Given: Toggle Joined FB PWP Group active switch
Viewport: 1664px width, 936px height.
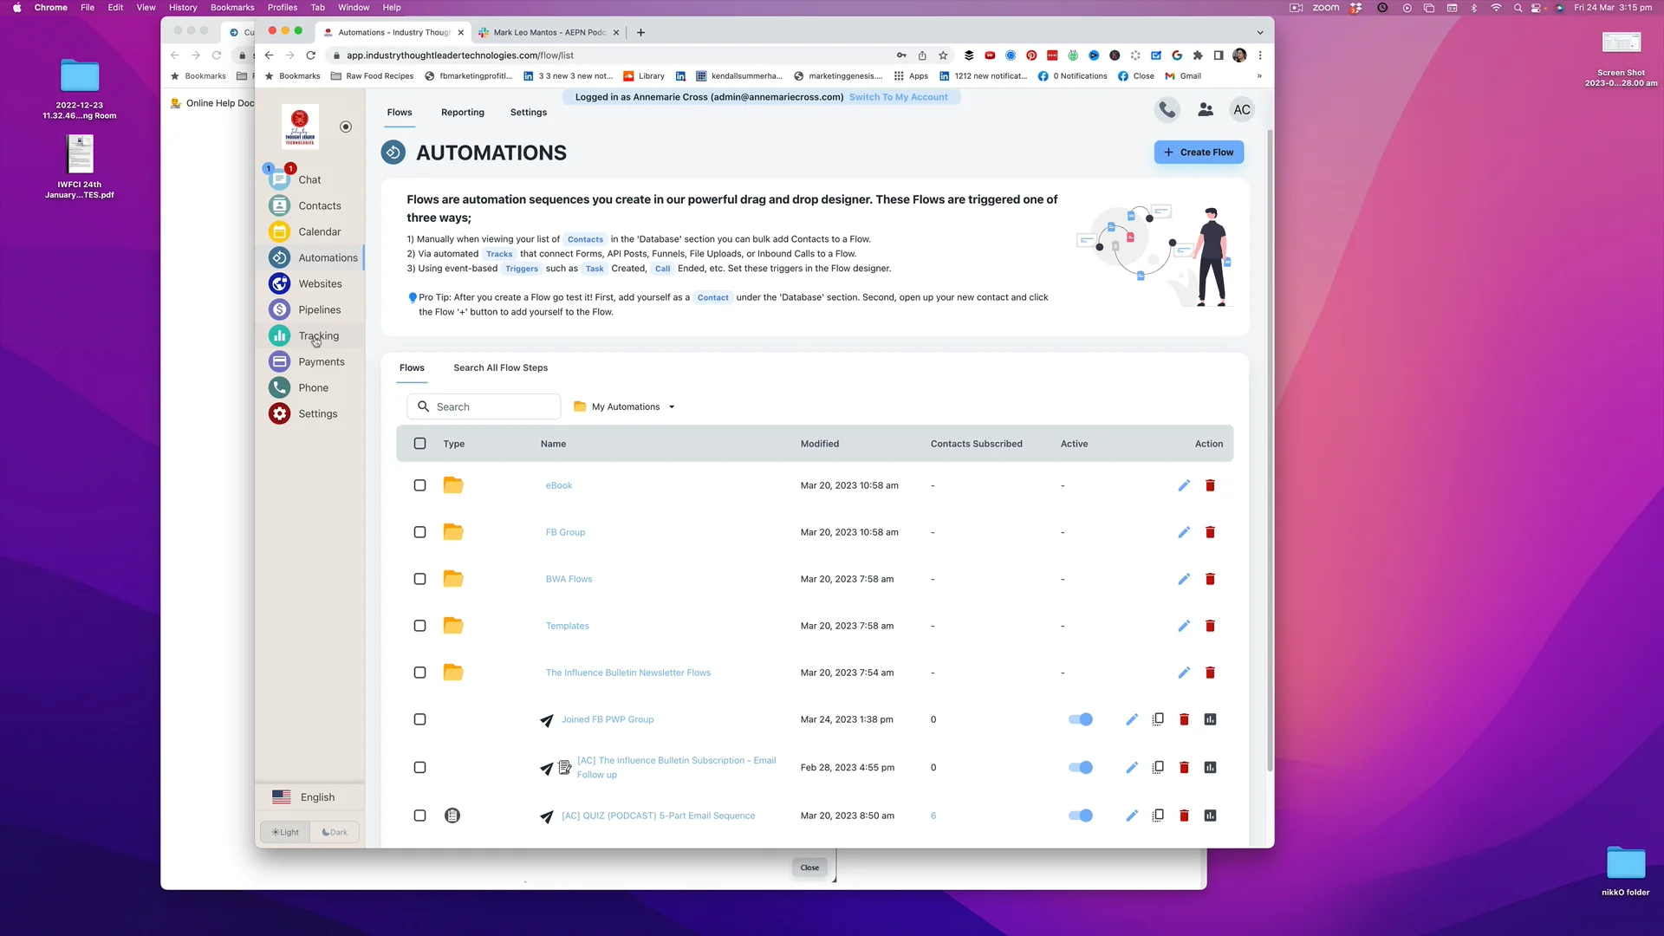Looking at the screenshot, I should [x=1081, y=719].
